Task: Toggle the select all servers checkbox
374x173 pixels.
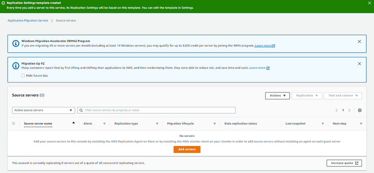Action: 14,123
